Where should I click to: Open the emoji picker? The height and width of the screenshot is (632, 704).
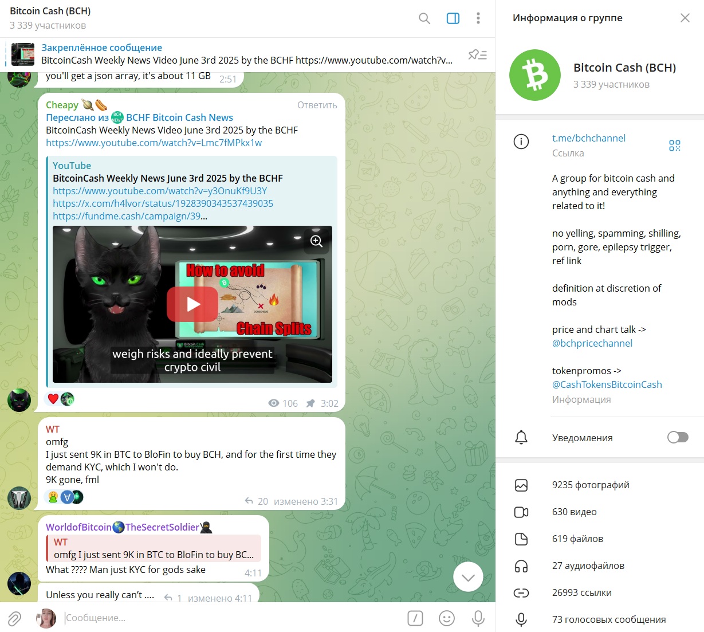(447, 618)
